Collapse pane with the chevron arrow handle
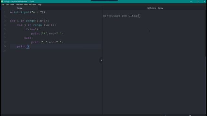207x116 pixels. pyautogui.click(x=101, y=60)
